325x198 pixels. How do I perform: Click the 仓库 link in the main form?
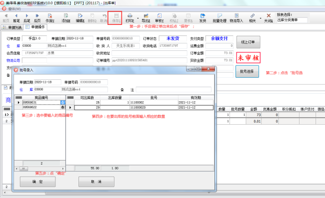coord(13,46)
